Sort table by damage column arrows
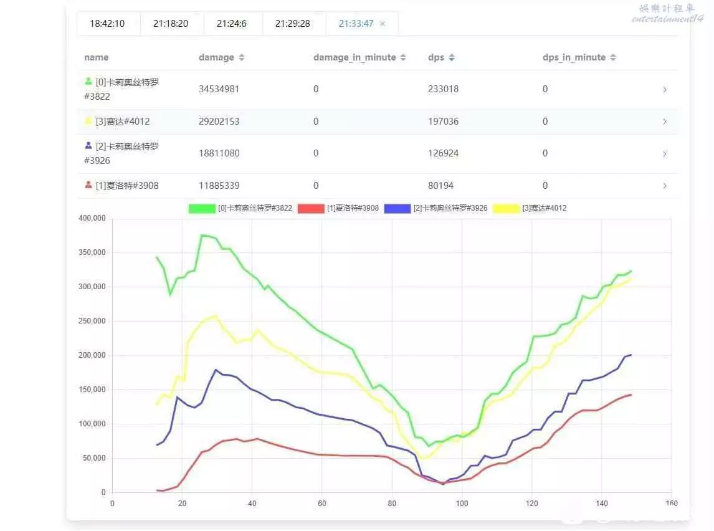This screenshot has height=531, width=714. [x=242, y=57]
